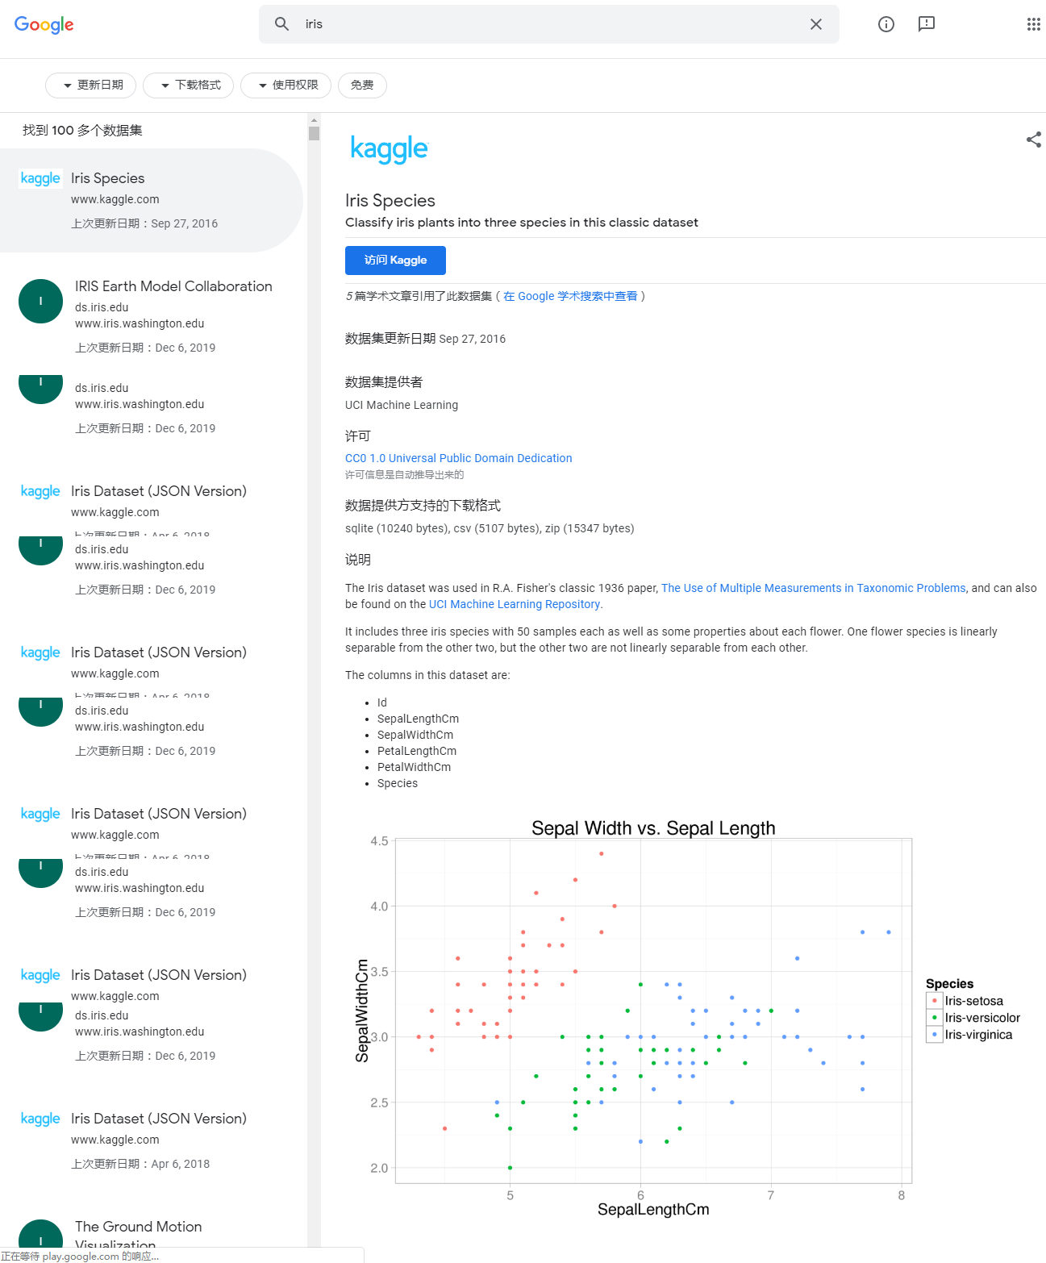Click www.kaggle.com under Iris Species
Screen dimensions: 1046x1263
115,199
